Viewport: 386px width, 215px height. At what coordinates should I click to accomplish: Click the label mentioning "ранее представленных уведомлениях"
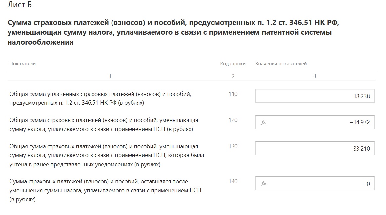[107, 155]
